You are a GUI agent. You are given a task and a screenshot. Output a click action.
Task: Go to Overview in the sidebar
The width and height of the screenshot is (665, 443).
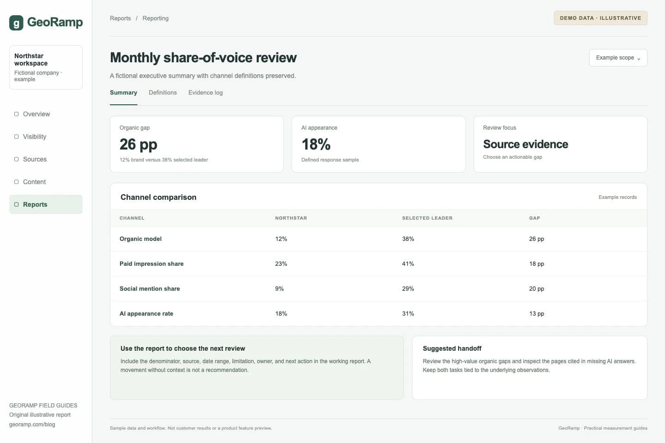(x=46, y=114)
